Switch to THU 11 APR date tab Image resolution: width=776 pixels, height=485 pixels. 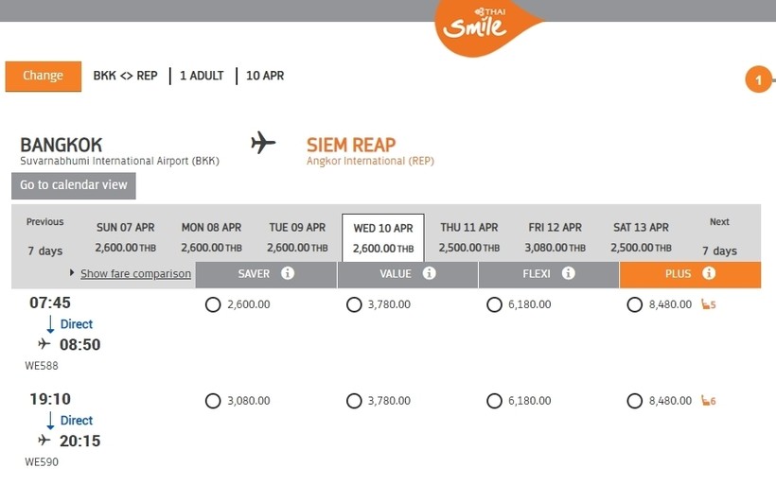pyautogui.click(x=469, y=236)
